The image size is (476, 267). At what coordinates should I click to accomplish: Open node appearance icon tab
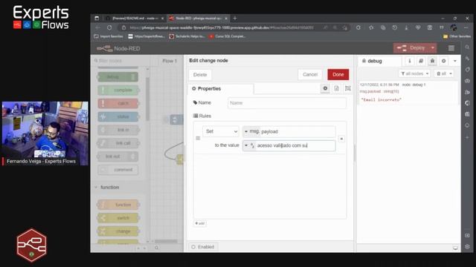tap(348, 88)
